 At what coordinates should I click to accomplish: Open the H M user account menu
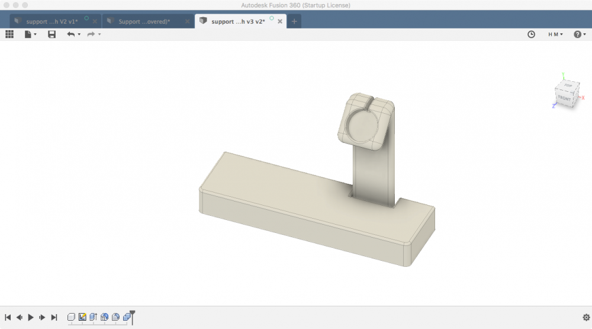pyautogui.click(x=555, y=34)
